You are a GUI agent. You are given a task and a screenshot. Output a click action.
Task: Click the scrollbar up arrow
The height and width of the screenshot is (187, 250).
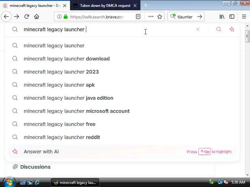click(247, 26)
